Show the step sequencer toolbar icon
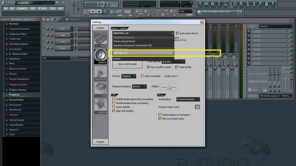This screenshot has width=296, height=166. [206, 4]
